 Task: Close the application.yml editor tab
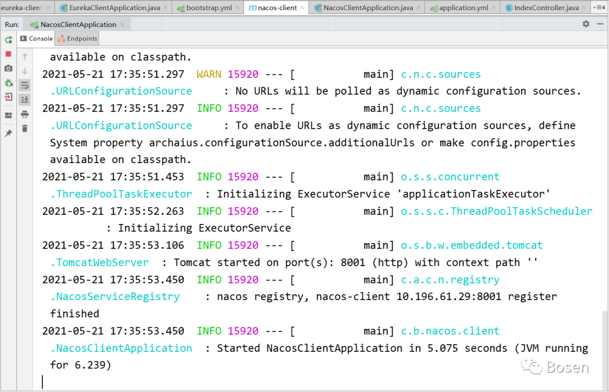[x=493, y=8]
